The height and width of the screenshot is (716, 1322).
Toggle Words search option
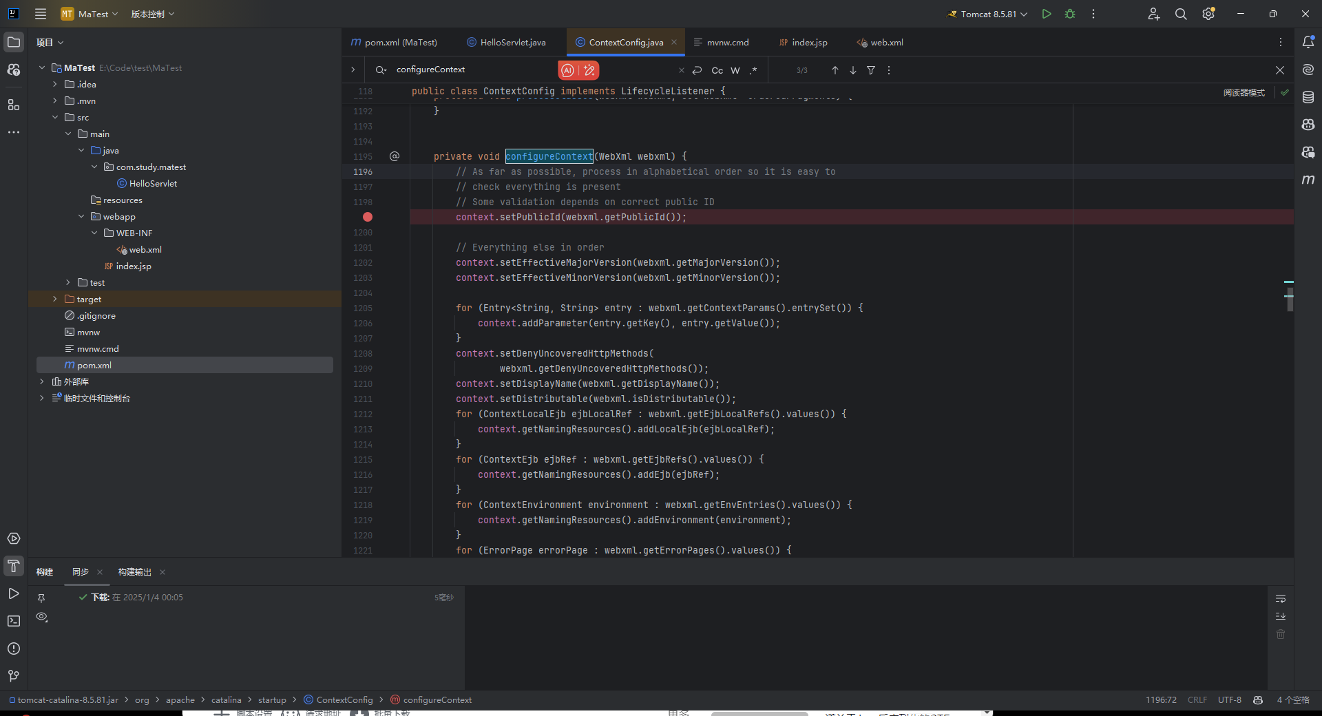coord(735,70)
